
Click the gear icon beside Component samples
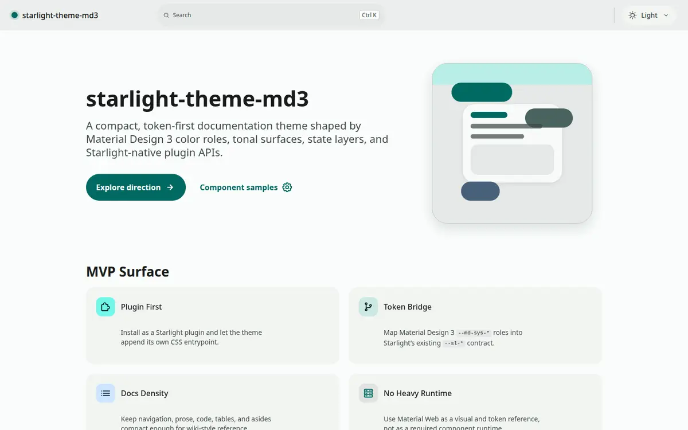[287, 187]
